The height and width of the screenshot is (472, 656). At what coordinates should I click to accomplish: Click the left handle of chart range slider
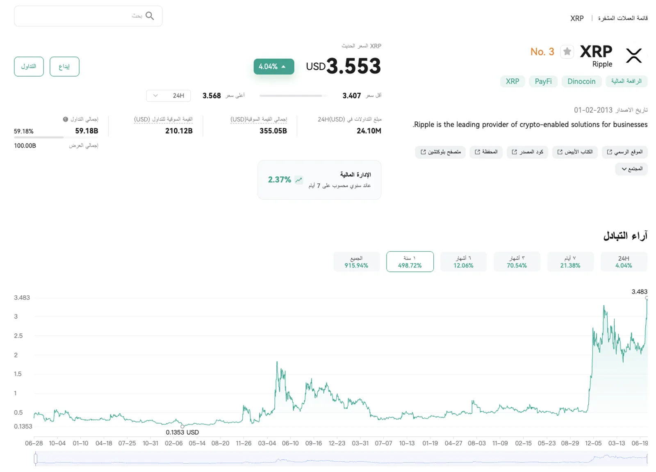point(36,458)
